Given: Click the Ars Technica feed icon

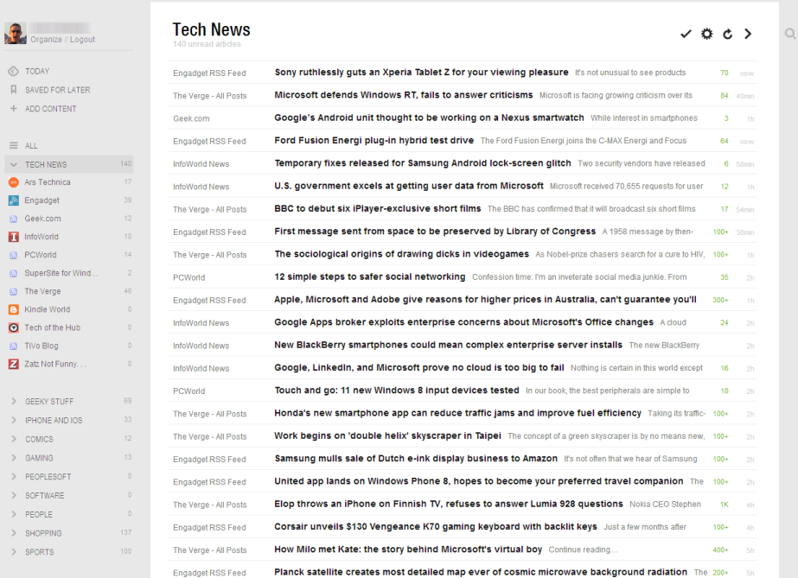Looking at the screenshot, I should (x=14, y=182).
